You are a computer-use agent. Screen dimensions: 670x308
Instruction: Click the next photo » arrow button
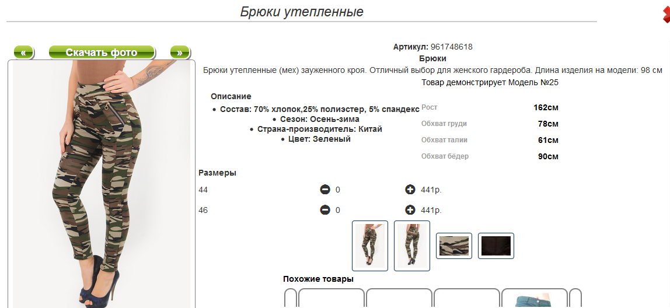(180, 52)
